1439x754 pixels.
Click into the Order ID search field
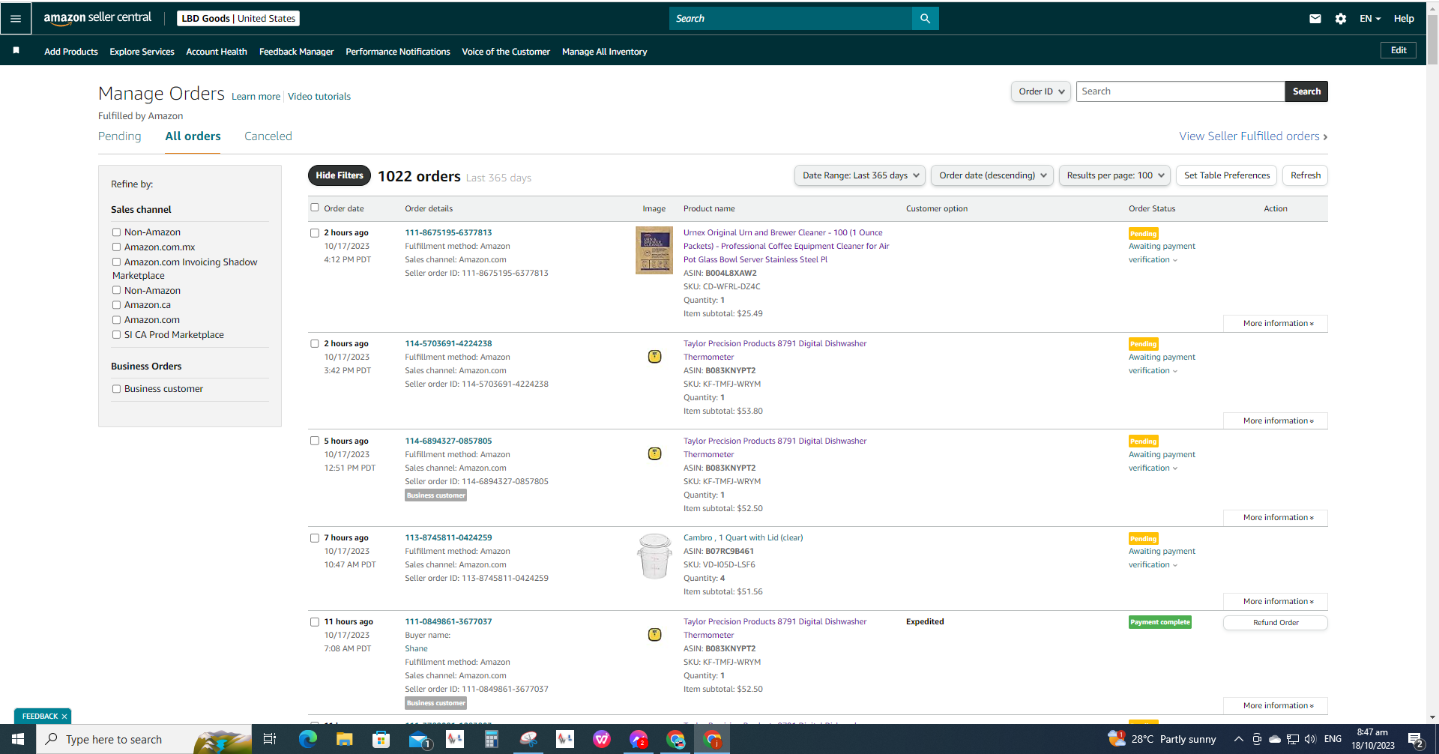[x=1180, y=91]
